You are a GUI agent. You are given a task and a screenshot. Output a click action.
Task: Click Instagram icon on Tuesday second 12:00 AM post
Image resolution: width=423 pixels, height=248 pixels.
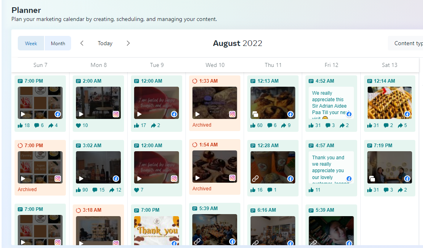point(174,179)
